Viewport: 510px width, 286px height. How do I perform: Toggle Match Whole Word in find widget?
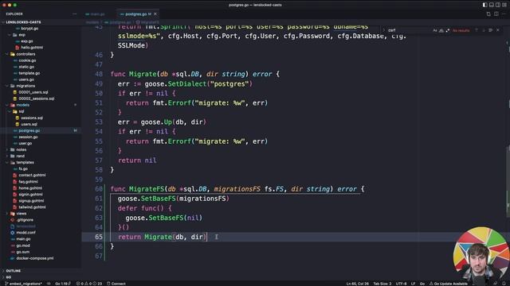pos(441,30)
